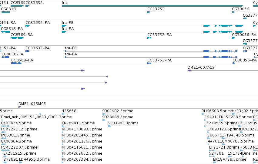The width and height of the screenshot is (258, 164).
Task: Select the CG8569-RA transcript glyph
Action: click(17, 38)
